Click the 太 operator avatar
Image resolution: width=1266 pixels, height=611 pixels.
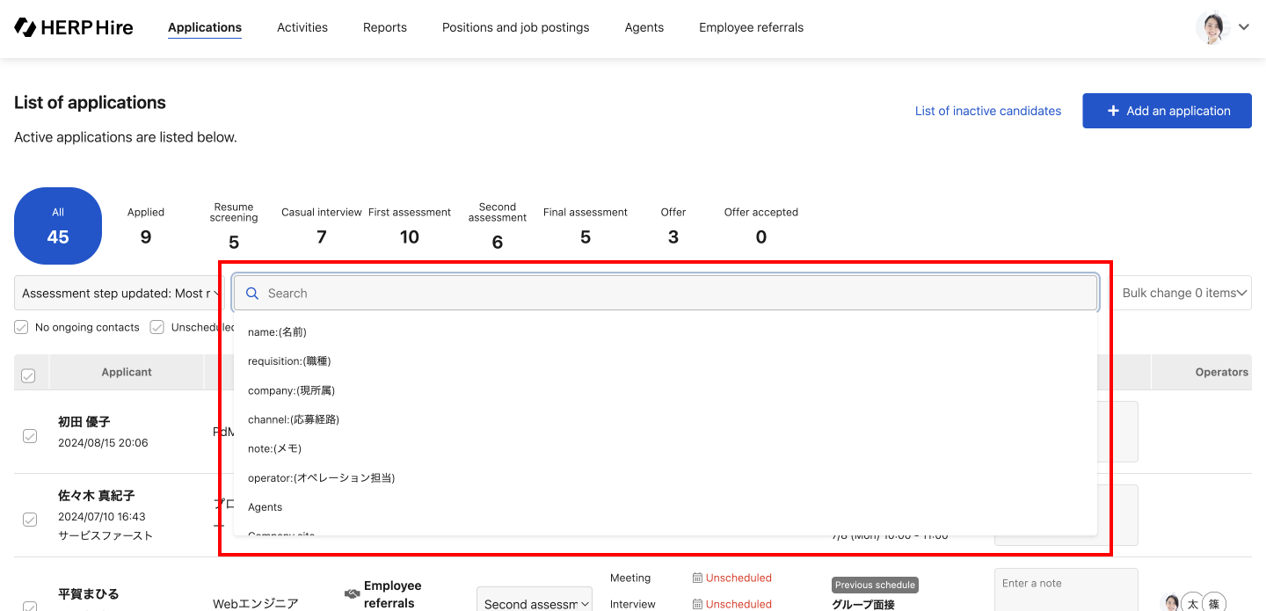(1192, 603)
